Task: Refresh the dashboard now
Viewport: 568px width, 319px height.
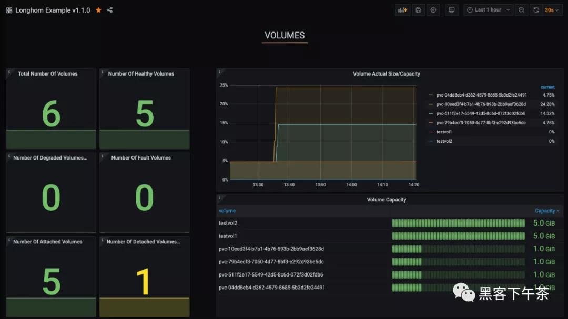Action: (536, 10)
